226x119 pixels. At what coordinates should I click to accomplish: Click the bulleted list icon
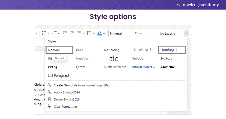coord(44,33)
